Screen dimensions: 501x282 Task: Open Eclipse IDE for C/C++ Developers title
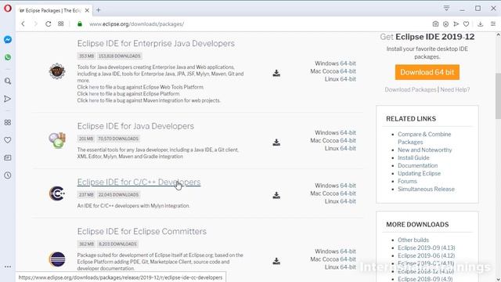[139, 182]
